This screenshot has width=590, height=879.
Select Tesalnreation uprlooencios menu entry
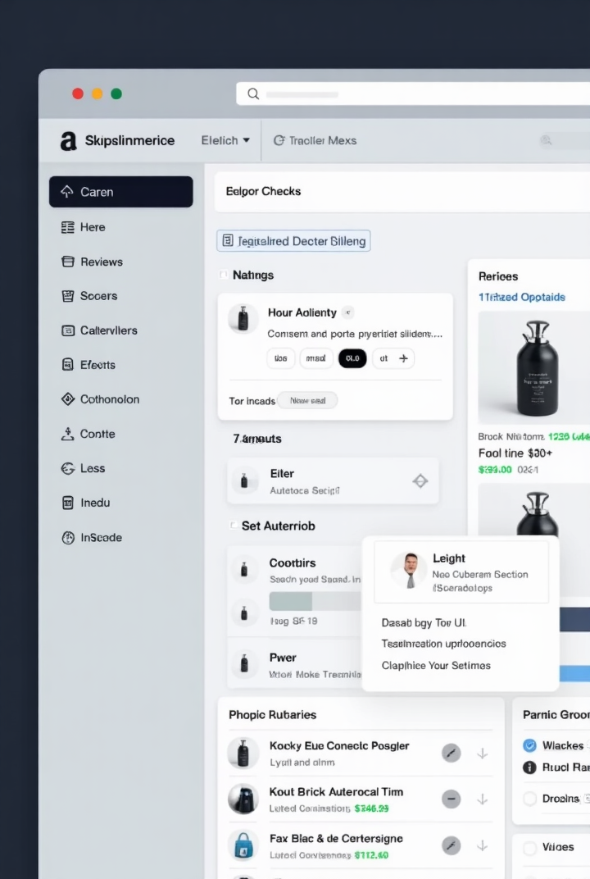click(444, 644)
